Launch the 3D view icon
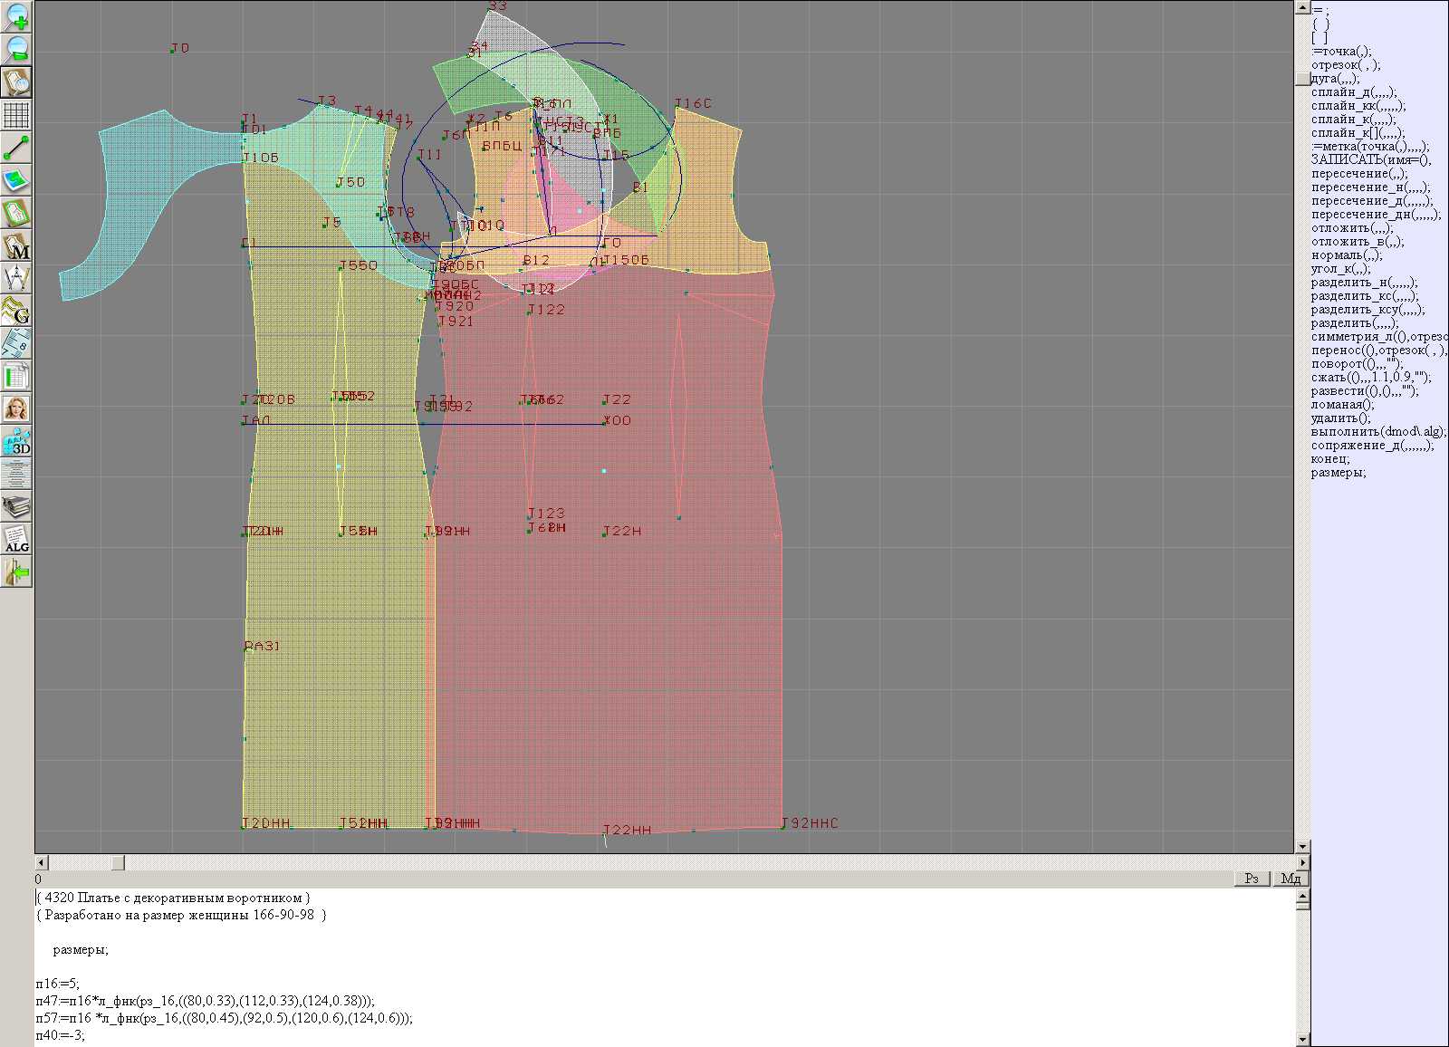This screenshot has width=1449, height=1047. (x=16, y=441)
